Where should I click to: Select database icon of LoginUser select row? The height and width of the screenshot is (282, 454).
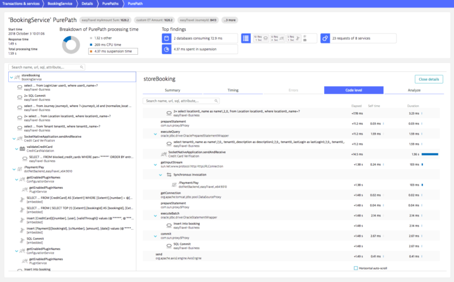click(x=20, y=87)
